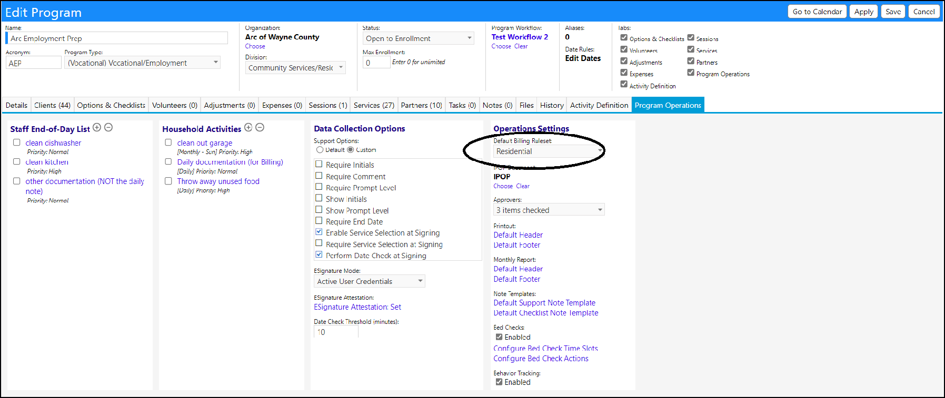The image size is (945, 398).
Task: Open 'Throw away unused food' activity
Action: point(218,181)
